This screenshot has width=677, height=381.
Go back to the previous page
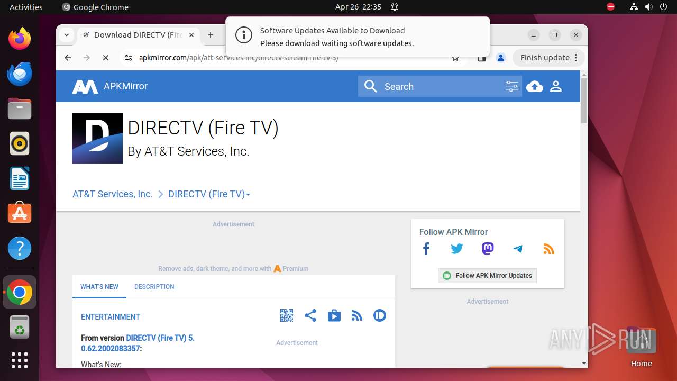pyautogui.click(x=68, y=58)
